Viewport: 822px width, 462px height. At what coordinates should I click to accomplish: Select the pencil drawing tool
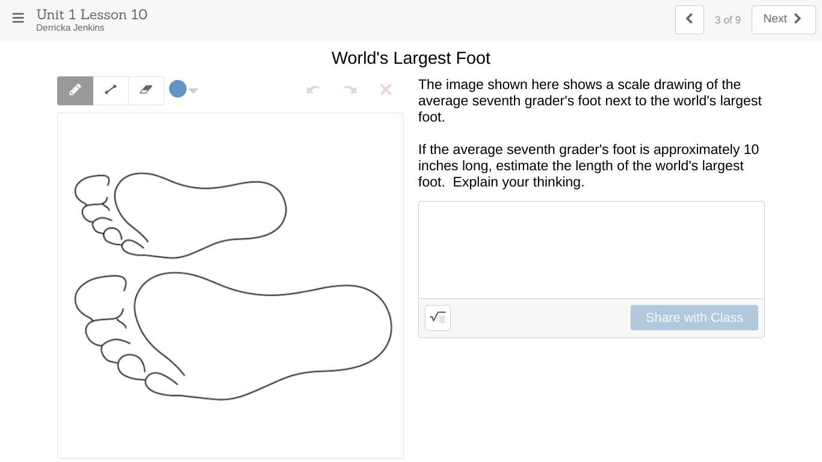(75, 90)
